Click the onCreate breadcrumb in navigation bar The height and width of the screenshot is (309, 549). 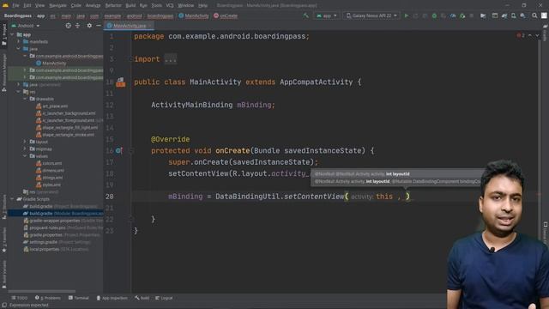[x=226, y=15]
